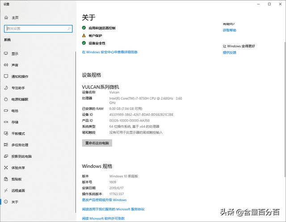Screen dimensions: 286x222
Task: Open Shared experiences (体验共享) icon
Action: 6,168
